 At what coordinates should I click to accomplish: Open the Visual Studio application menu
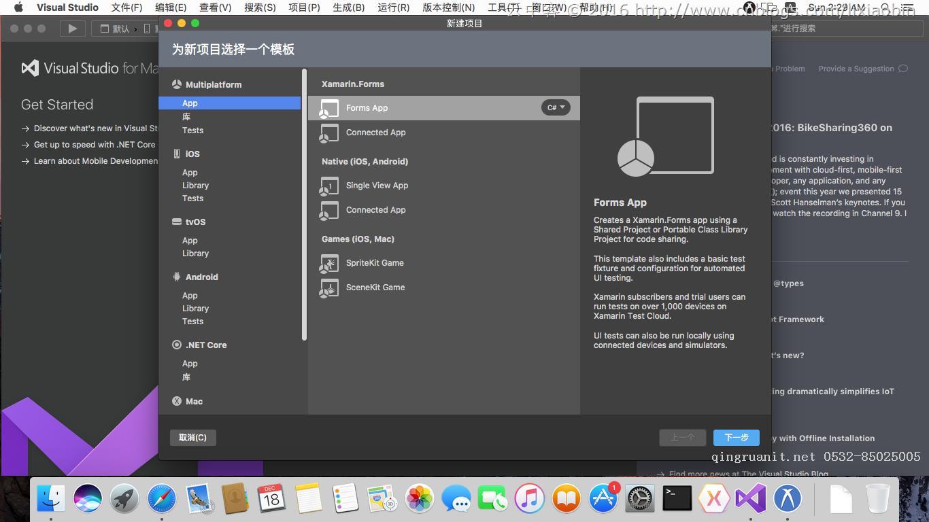(x=67, y=7)
